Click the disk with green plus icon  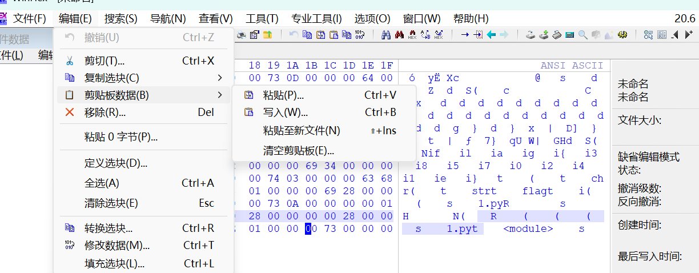pyautogui.click(x=544, y=35)
